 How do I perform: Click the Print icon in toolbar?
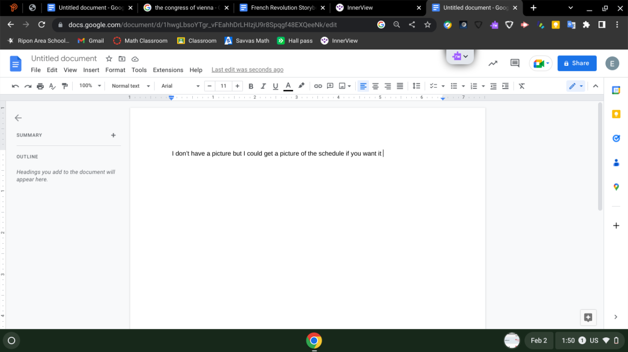[40, 86]
